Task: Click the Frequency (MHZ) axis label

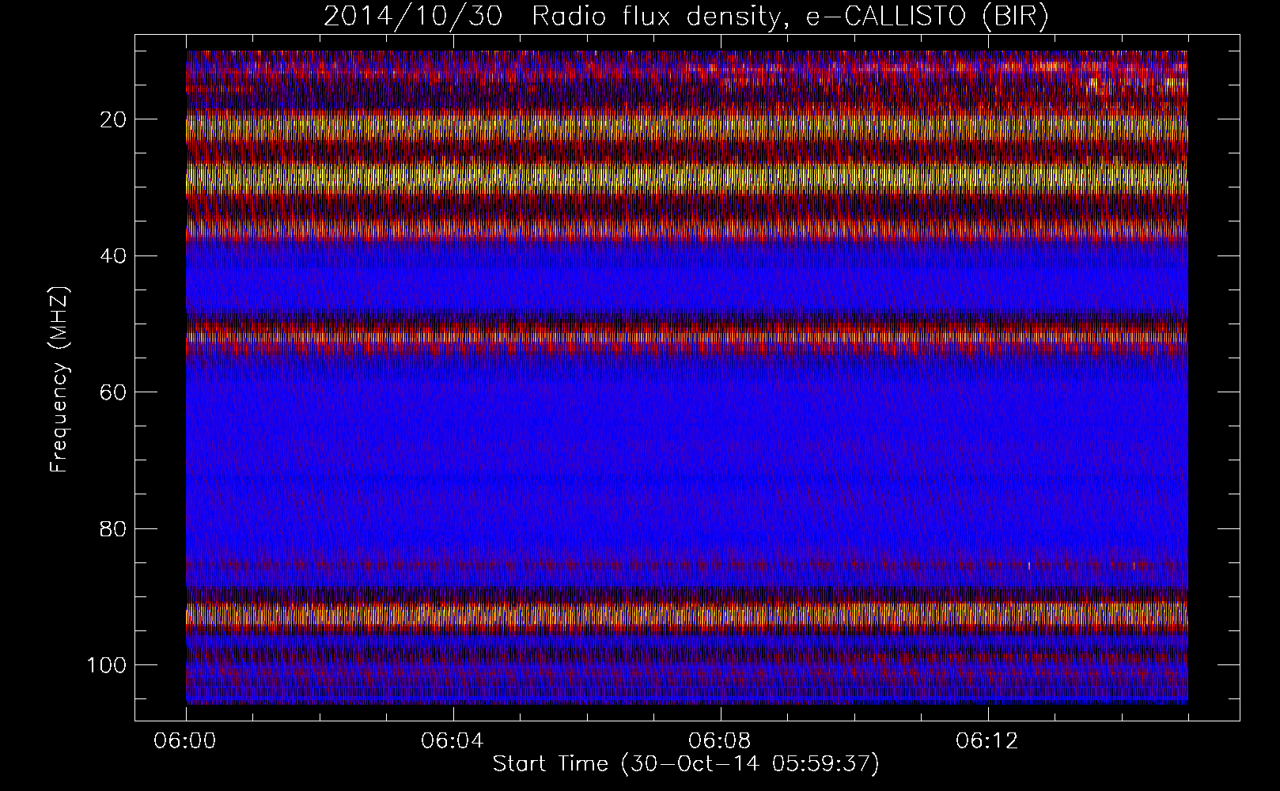Action: point(59,380)
